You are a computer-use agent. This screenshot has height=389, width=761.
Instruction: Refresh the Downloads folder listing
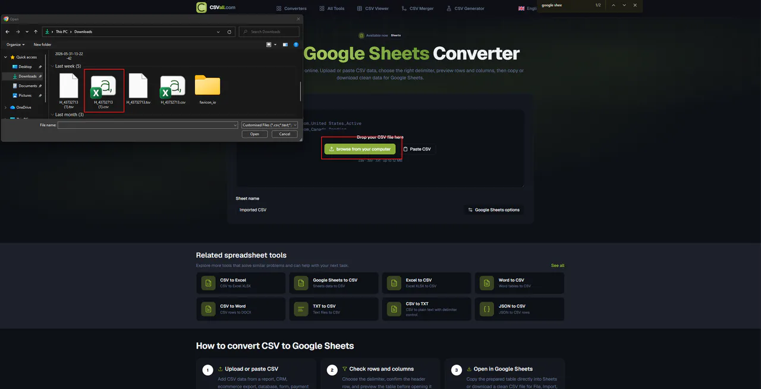(x=229, y=32)
